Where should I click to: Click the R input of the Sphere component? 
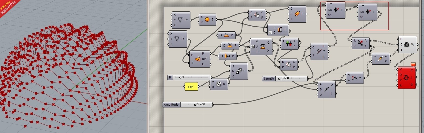click(x=202, y=22)
